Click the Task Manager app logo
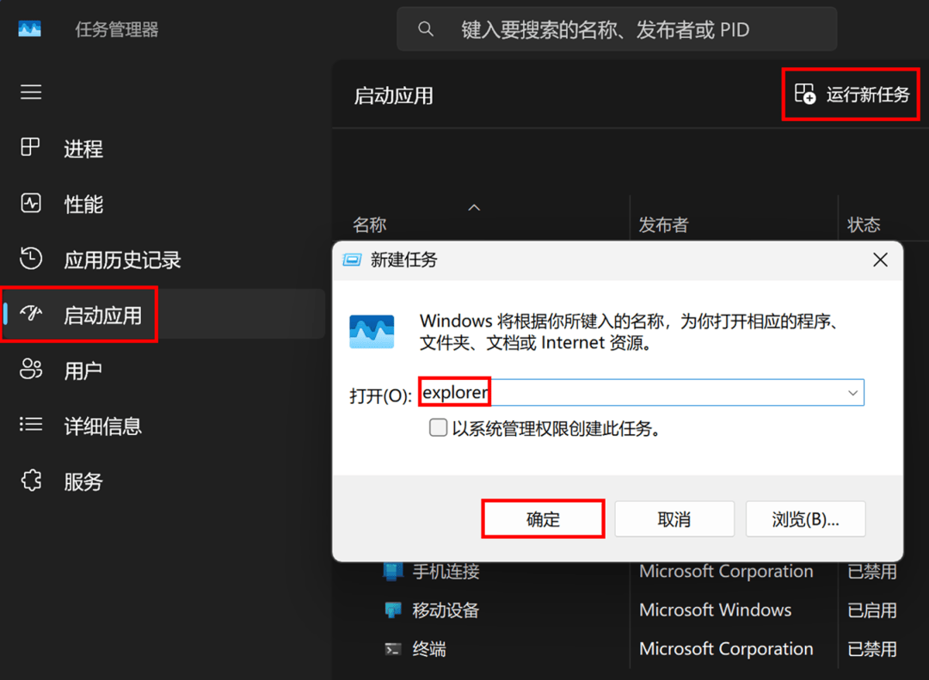 point(30,29)
